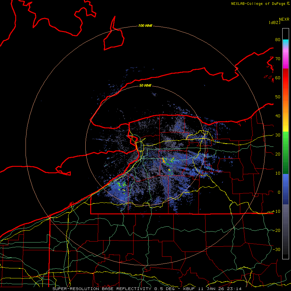291x291 pixels.
Task: Click the 10 value on the dBZ scale
Action: click(278, 173)
